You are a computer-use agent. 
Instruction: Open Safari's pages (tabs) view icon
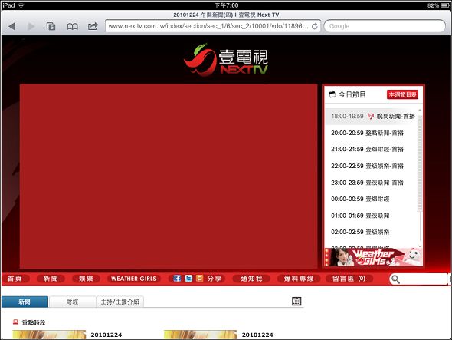coord(51,26)
